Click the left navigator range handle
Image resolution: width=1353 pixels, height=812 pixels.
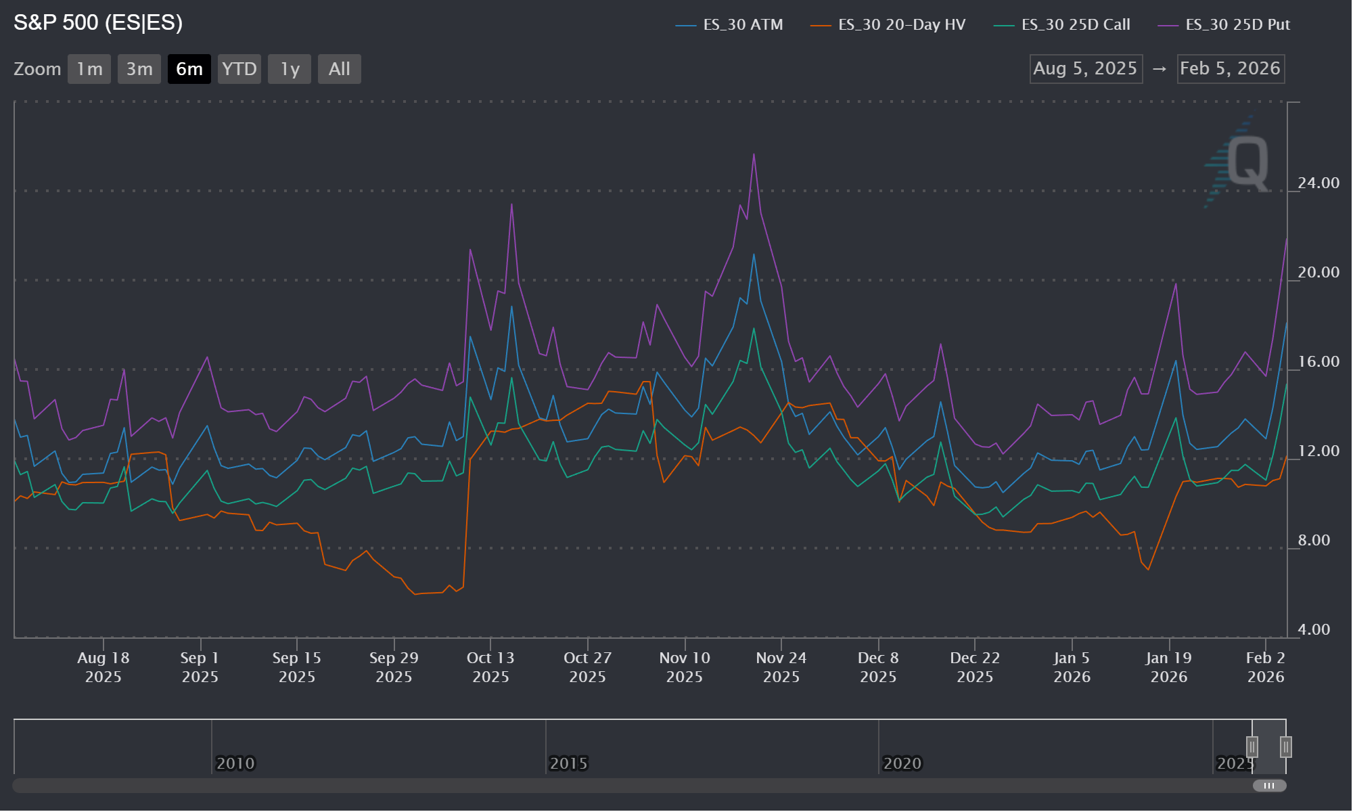click(x=1252, y=747)
